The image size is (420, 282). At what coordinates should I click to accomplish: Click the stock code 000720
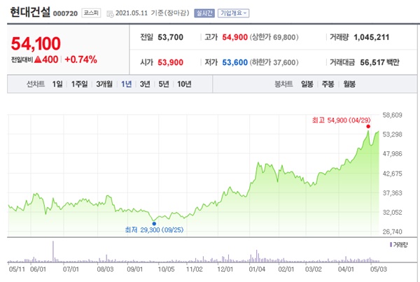tap(65, 13)
